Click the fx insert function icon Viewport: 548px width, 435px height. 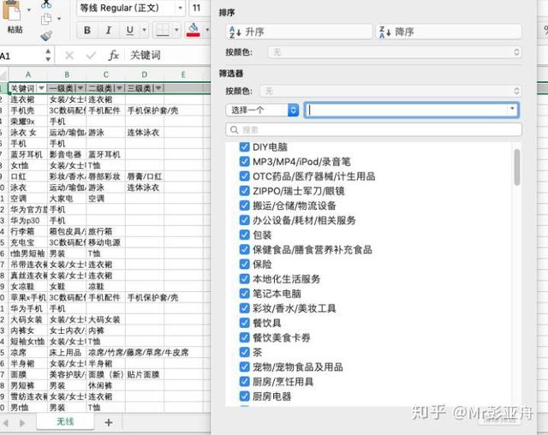click(x=113, y=55)
